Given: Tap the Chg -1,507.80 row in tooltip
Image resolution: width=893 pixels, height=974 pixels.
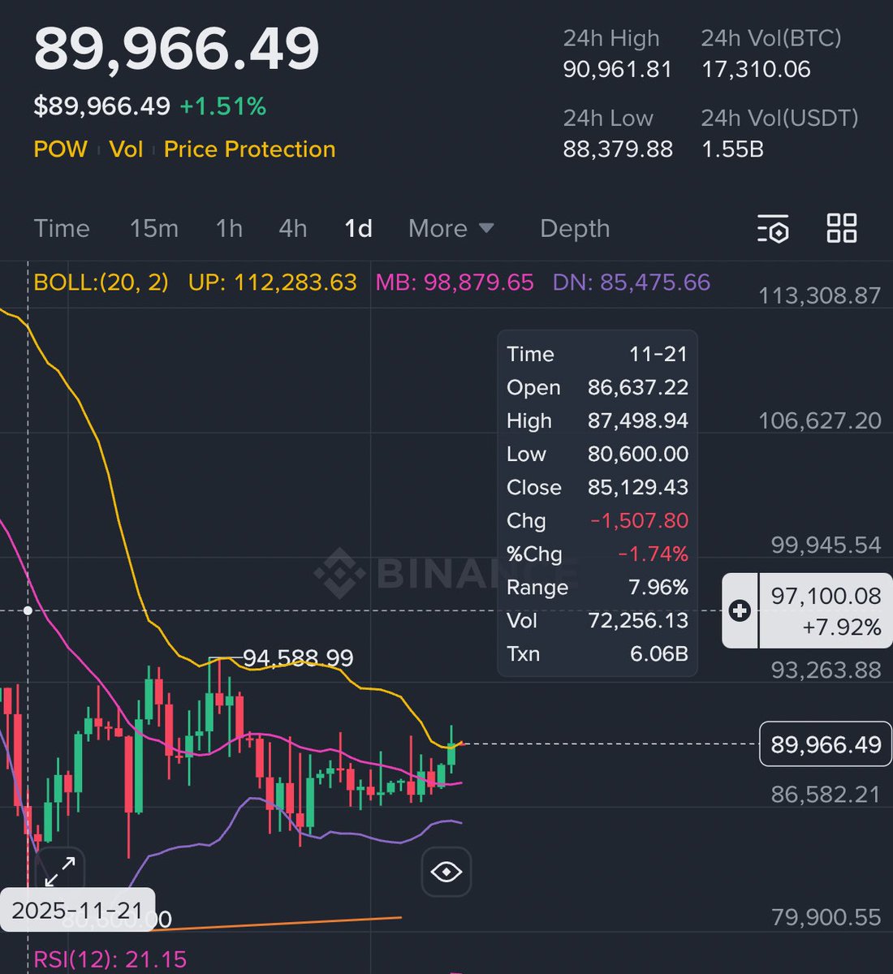Looking at the screenshot, I should [597, 520].
